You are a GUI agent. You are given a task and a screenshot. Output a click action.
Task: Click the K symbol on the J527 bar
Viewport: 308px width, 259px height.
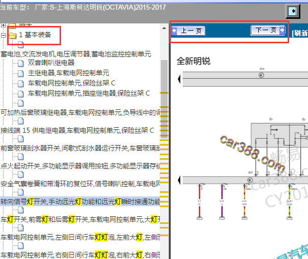250,180
